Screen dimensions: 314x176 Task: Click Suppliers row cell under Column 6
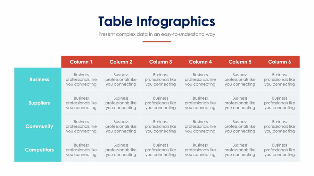(x=279, y=103)
